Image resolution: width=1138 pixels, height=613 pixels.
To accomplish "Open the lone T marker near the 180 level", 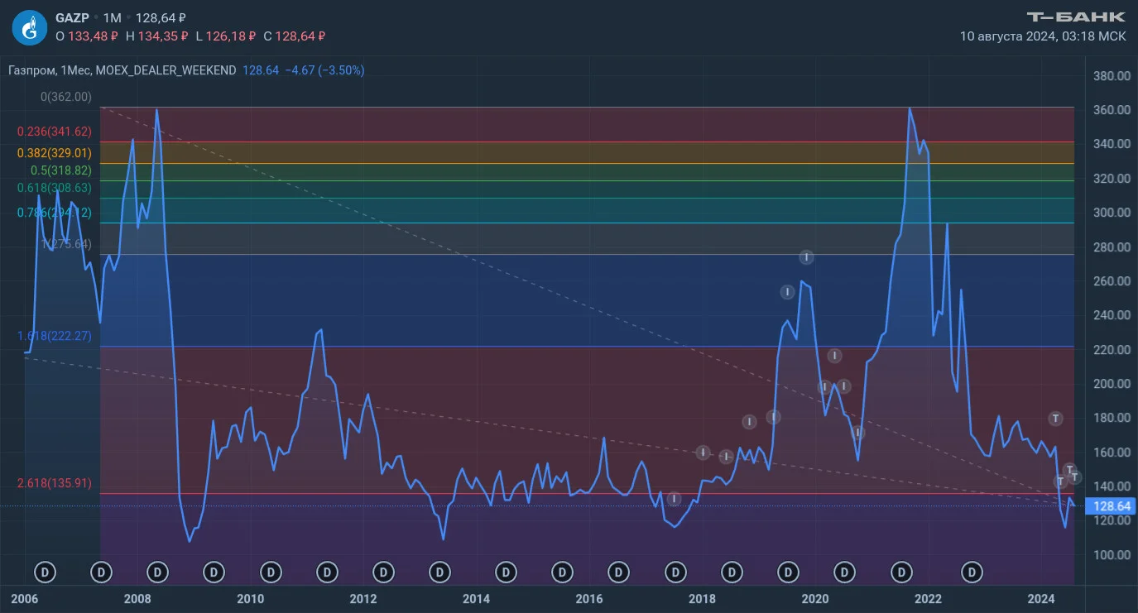I will point(1055,419).
